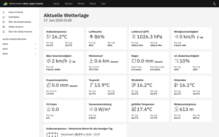Click info icon beside Über die Allsky-Kamera

[4, 32]
